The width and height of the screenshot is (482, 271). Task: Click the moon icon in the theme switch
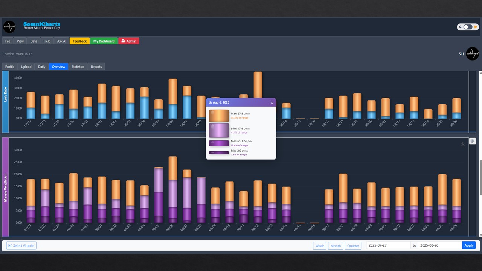(460, 27)
